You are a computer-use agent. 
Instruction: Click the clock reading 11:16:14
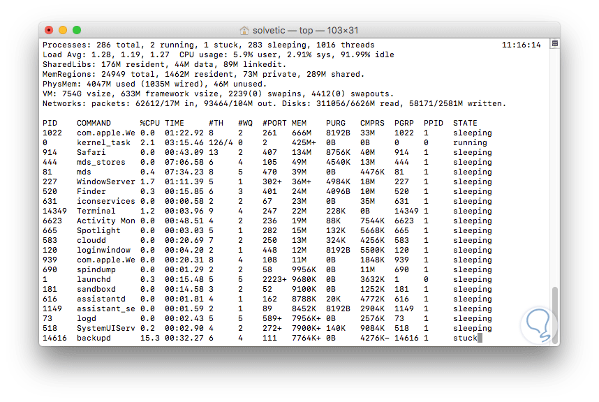(521, 45)
